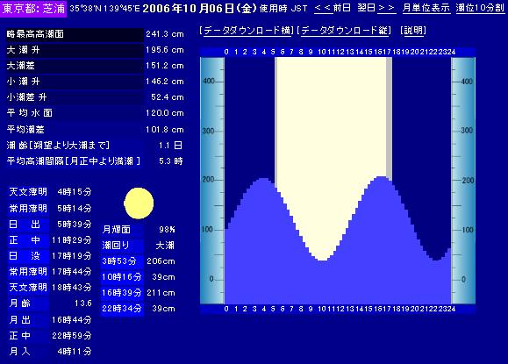Select solar noon time 11時29分
This screenshot has height=364, width=508.
pyautogui.click(x=72, y=240)
